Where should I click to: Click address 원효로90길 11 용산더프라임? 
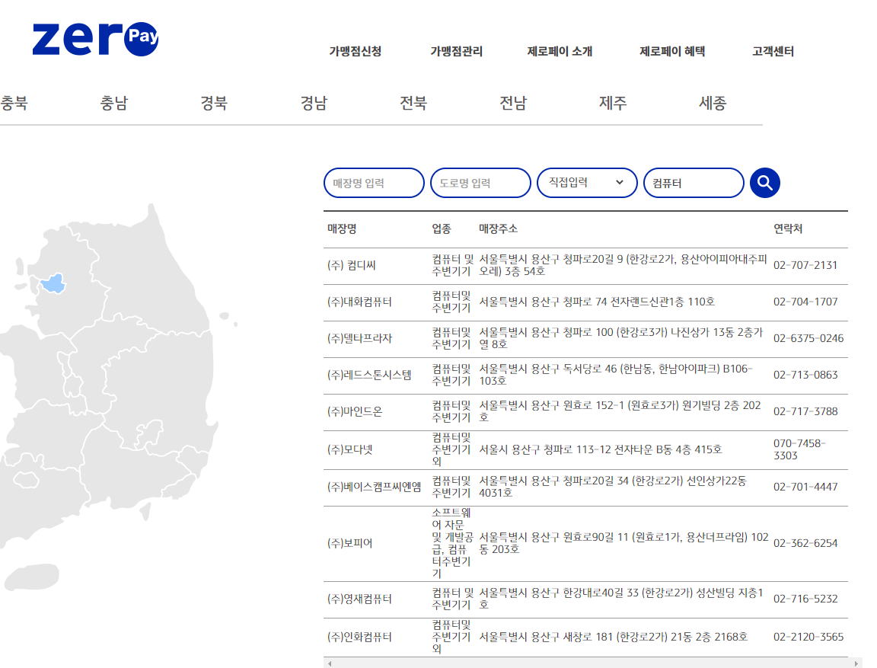click(x=623, y=543)
